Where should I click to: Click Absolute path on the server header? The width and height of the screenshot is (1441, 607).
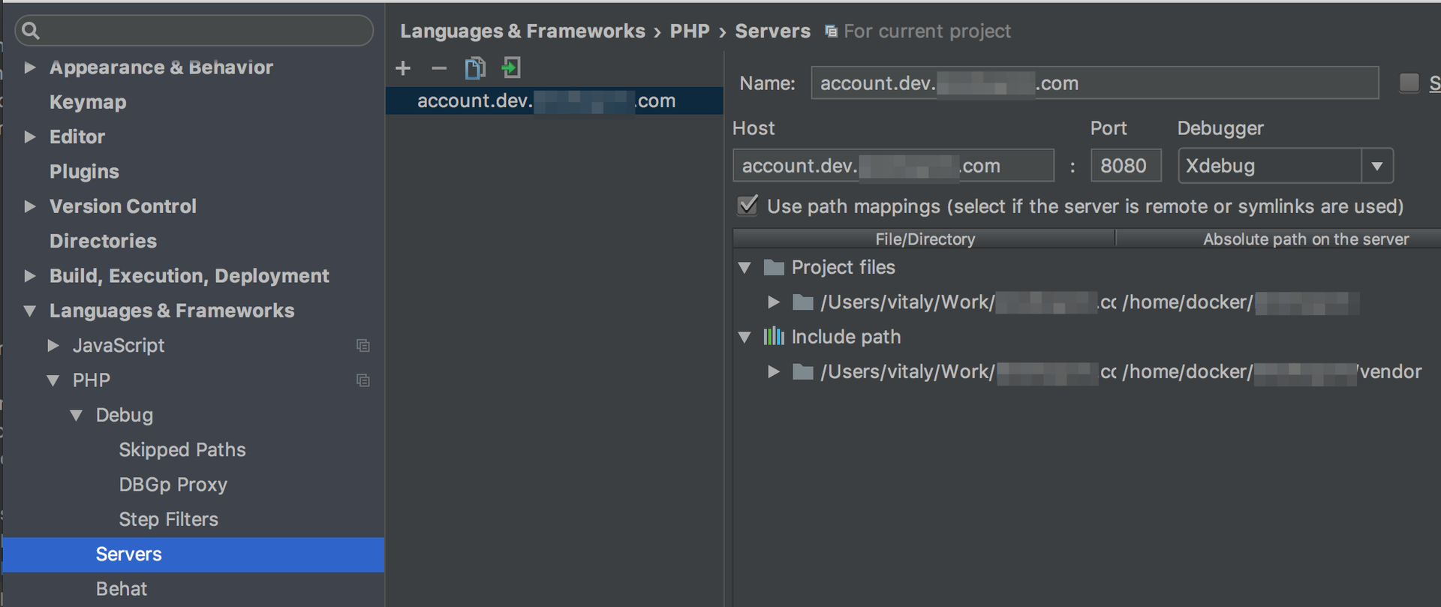pyautogui.click(x=1306, y=239)
